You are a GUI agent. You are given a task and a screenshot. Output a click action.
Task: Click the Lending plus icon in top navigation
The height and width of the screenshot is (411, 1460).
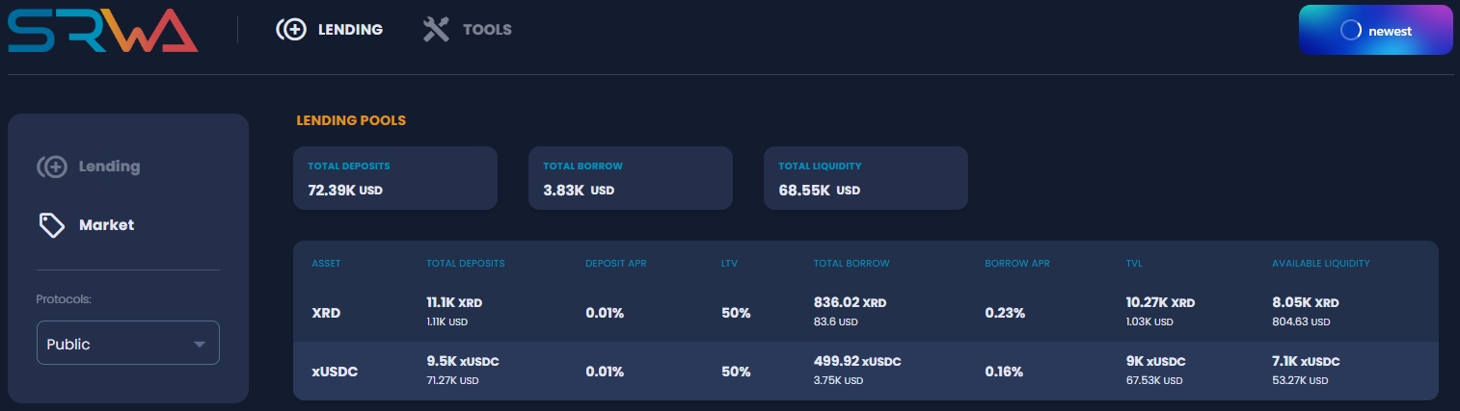click(290, 30)
